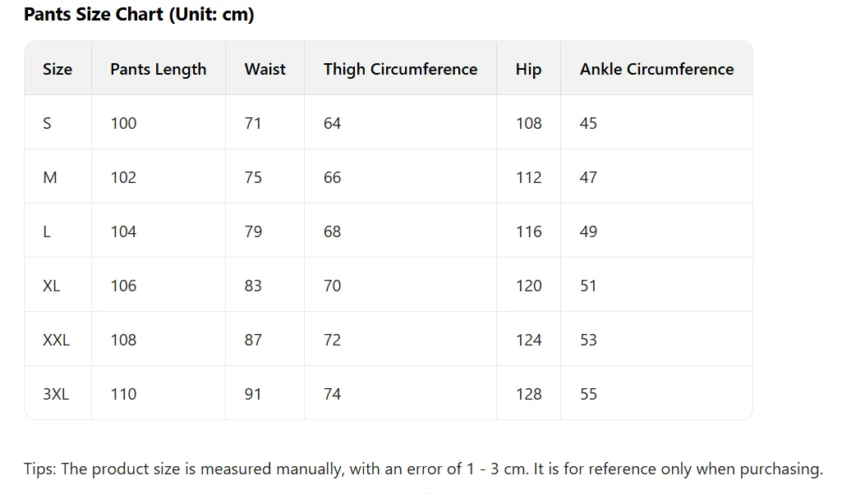Image resolution: width=842 pixels, height=494 pixels.
Task: Select the Hip column header
Action: pyautogui.click(x=528, y=69)
